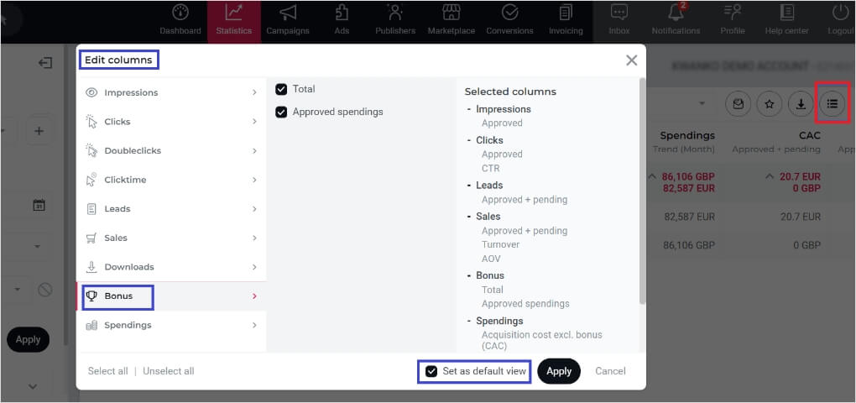Click the download report icon

(801, 104)
